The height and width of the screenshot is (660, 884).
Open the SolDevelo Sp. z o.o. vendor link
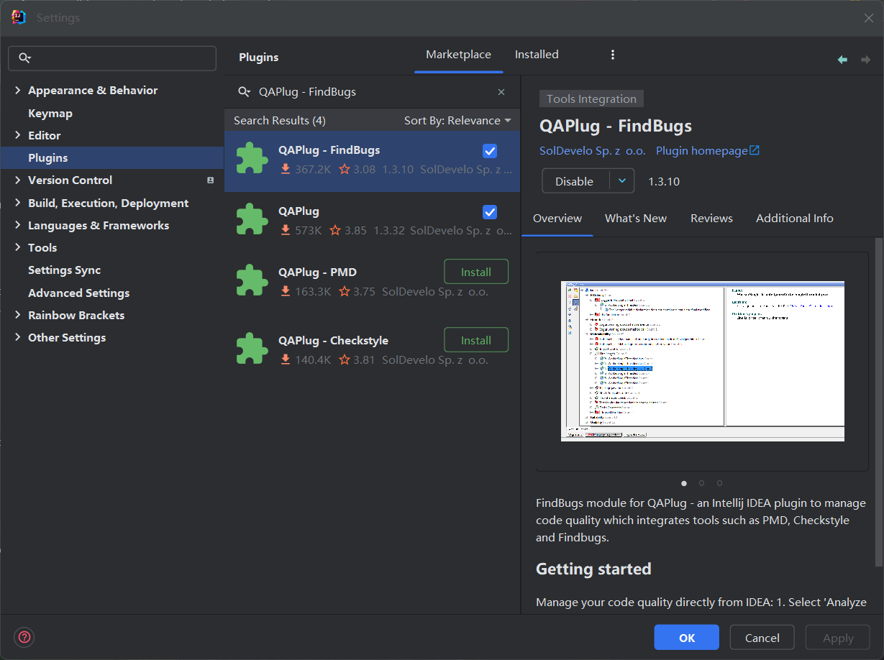[x=593, y=151]
